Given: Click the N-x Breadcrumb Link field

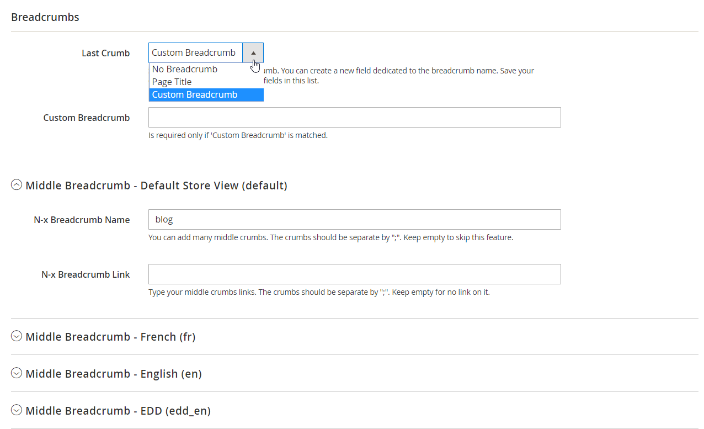Looking at the screenshot, I should [x=355, y=274].
